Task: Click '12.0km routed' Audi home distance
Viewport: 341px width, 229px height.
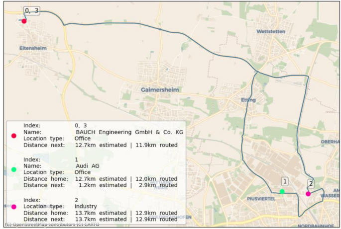Action: [157, 179]
